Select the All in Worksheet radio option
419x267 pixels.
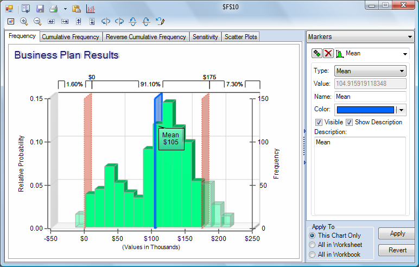click(x=312, y=245)
